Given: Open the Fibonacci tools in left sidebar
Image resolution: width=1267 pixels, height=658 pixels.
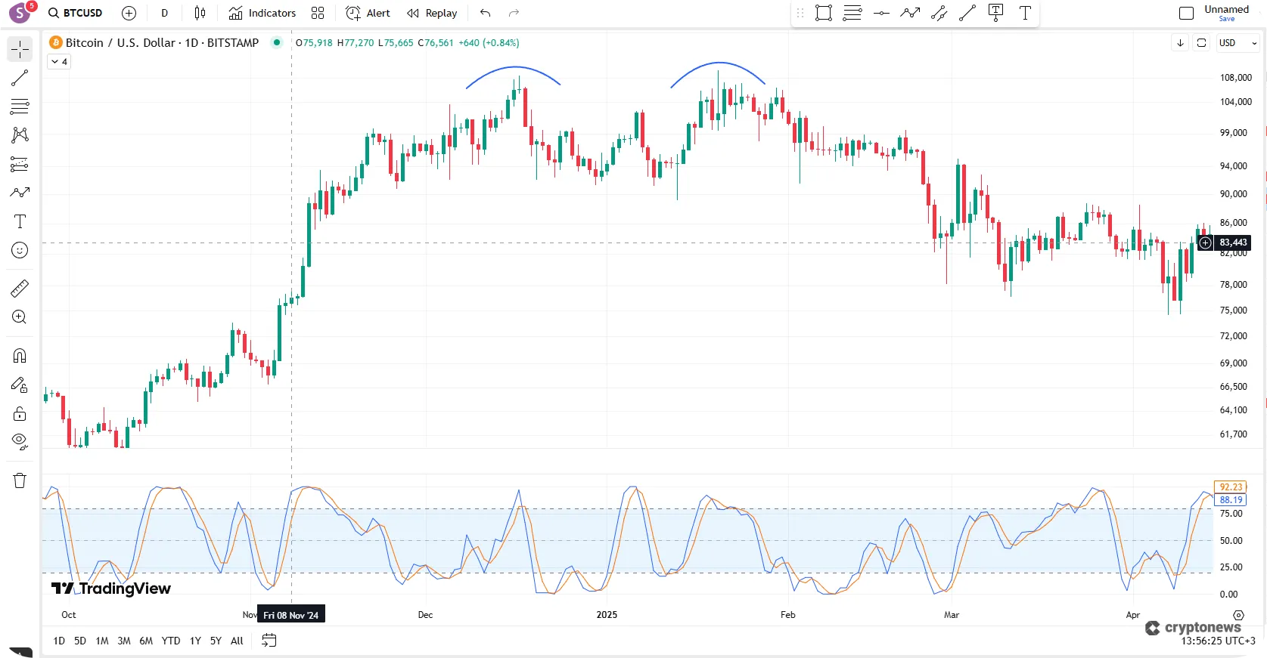Looking at the screenshot, I should (20, 107).
